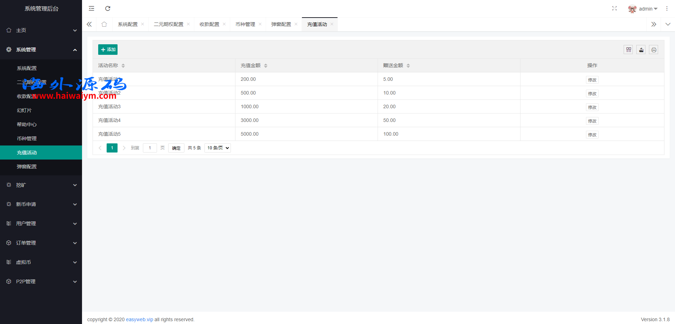Click the print table icon
The height and width of the screenshot is (324, 675).
point(654,50)
